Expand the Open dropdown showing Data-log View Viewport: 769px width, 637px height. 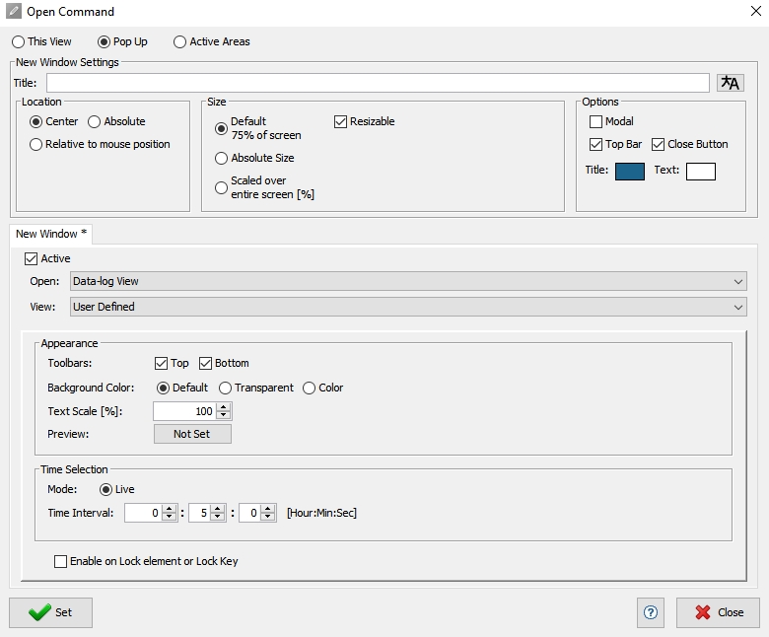408,281
